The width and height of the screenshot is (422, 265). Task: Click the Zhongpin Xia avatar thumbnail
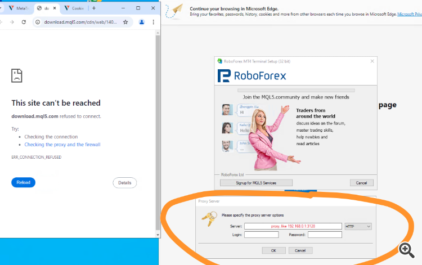coord(227,110)
